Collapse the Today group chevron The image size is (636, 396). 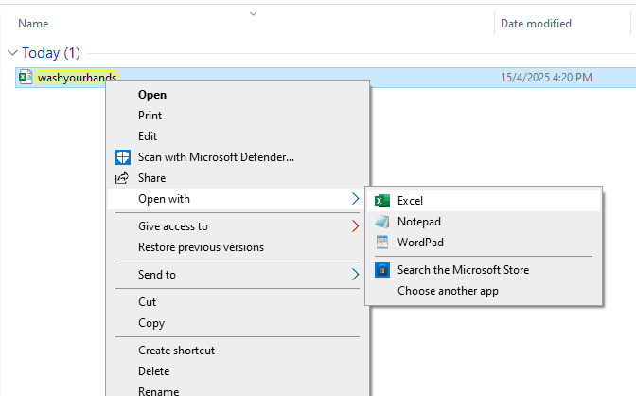click(x=12, y=53)
